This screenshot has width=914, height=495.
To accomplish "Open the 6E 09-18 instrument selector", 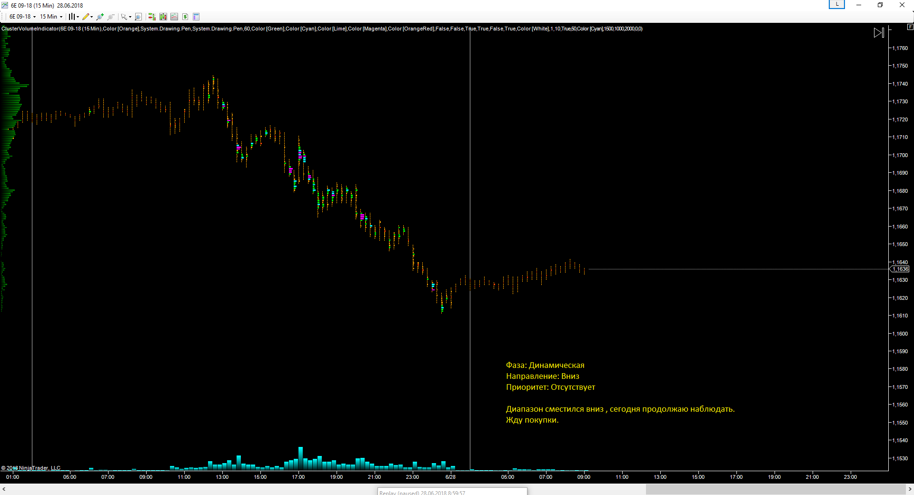I will 22,17.
